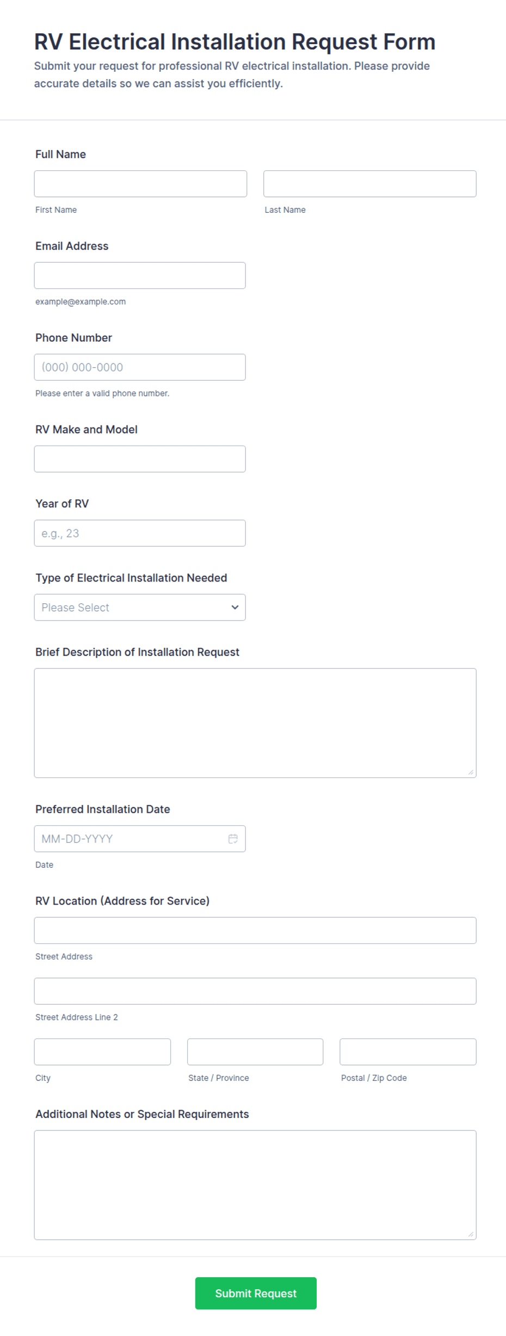Click the Postal / Zip Code field

pyautogui.click(x=408, y=1052)
